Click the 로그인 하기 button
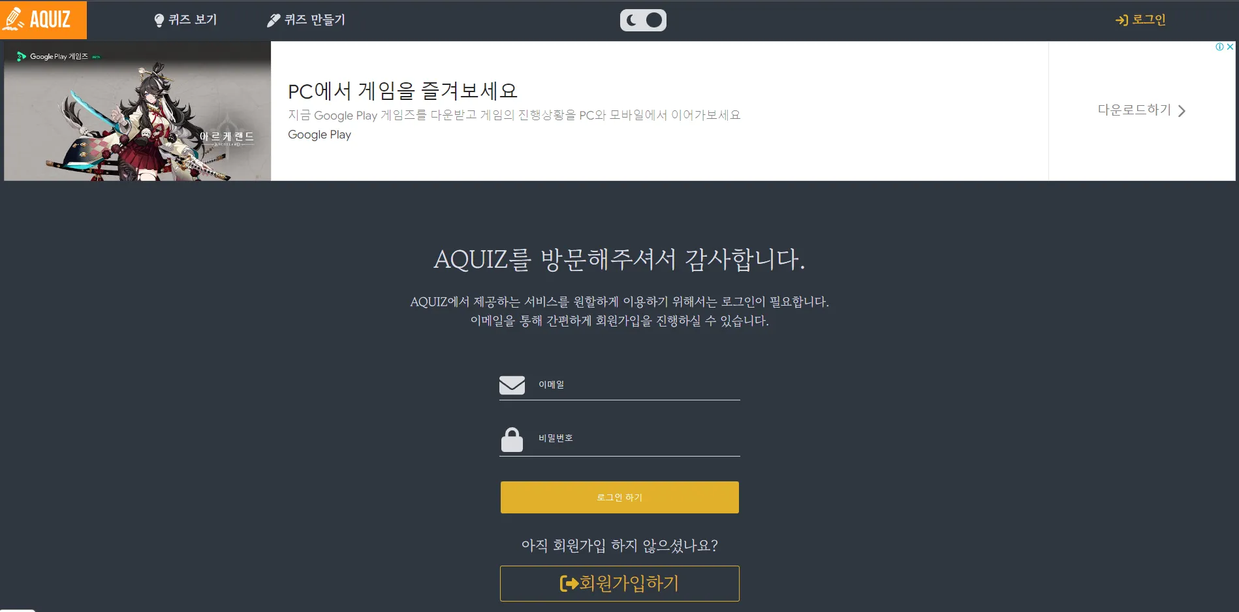Viewport: 1239px width, 612px height. 619,498
